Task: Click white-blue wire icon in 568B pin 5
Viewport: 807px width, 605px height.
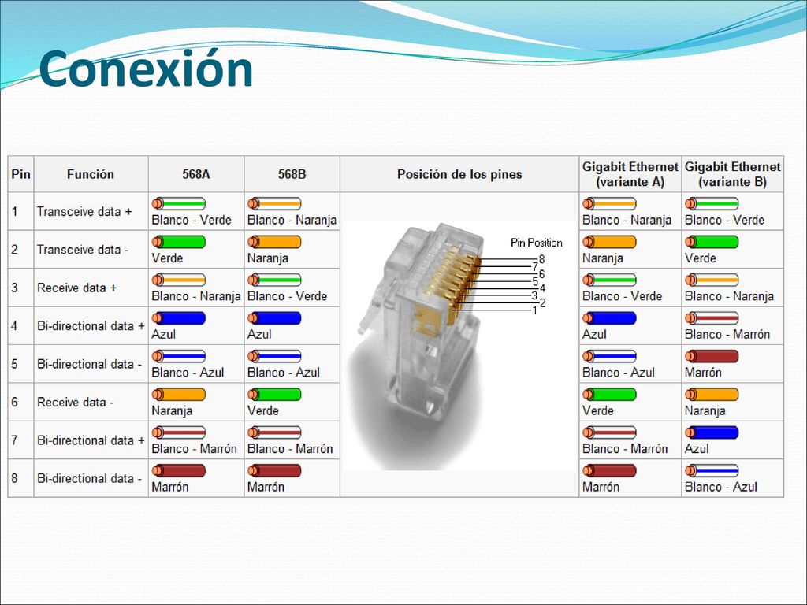Action: (x=274, y=356)
